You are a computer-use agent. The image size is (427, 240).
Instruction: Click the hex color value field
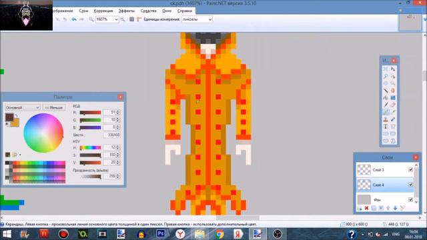(112, 135)
